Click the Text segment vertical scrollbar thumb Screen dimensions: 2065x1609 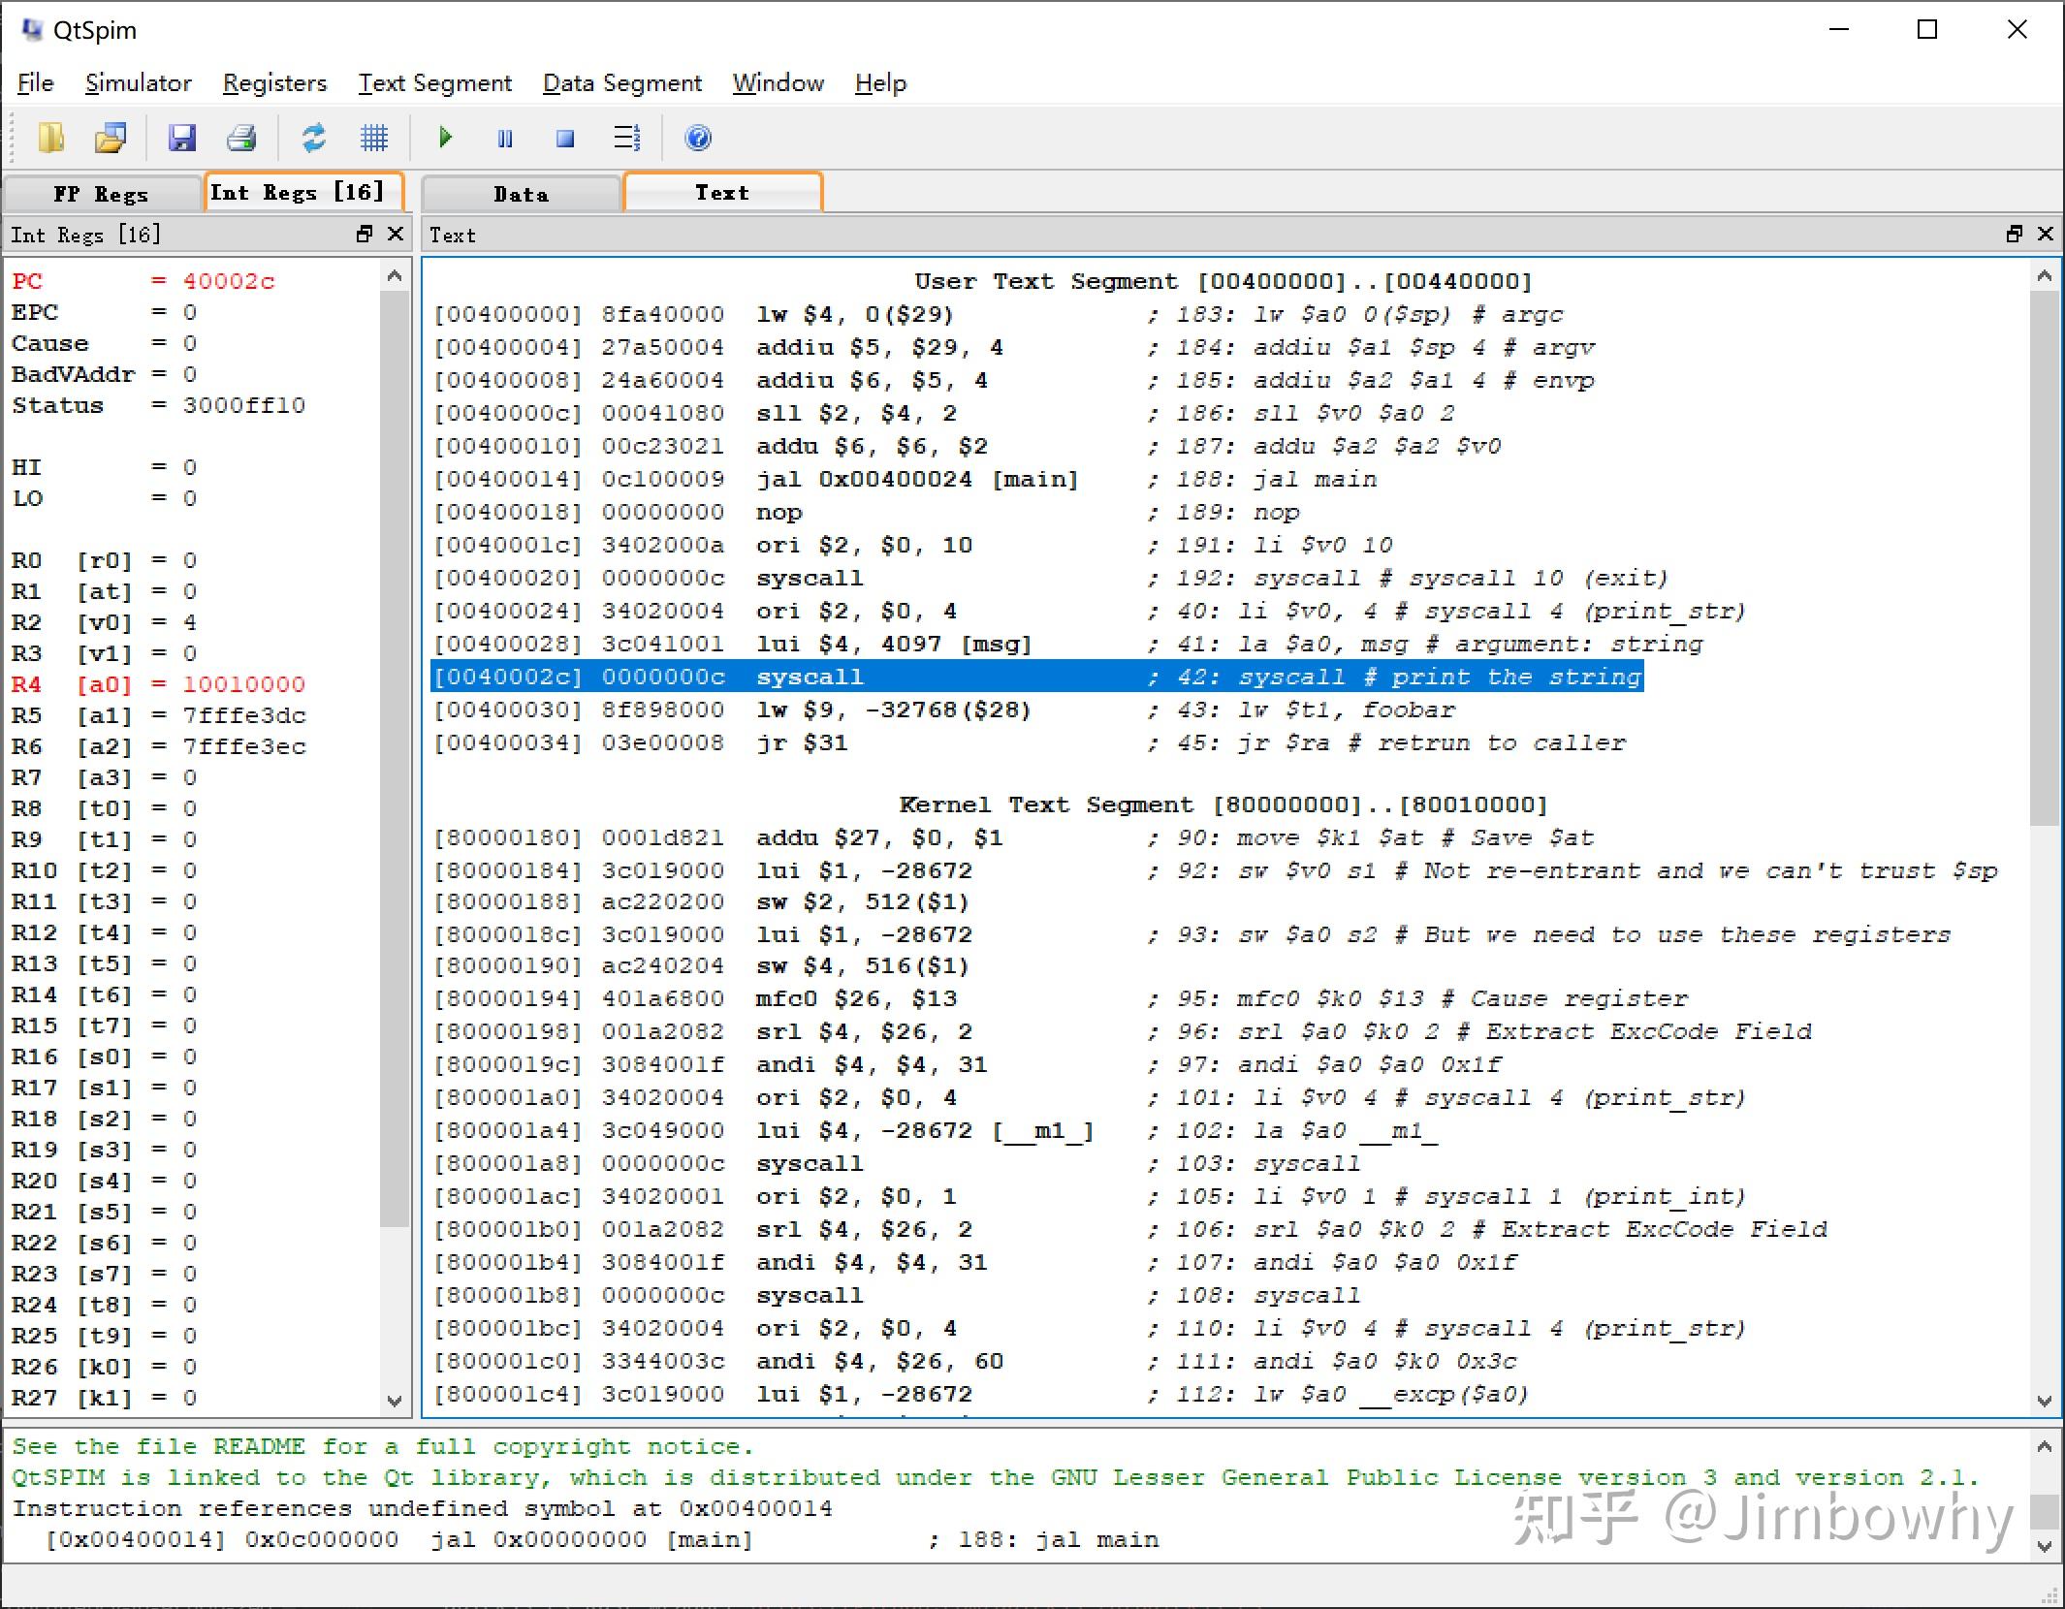click(2045, 557)
